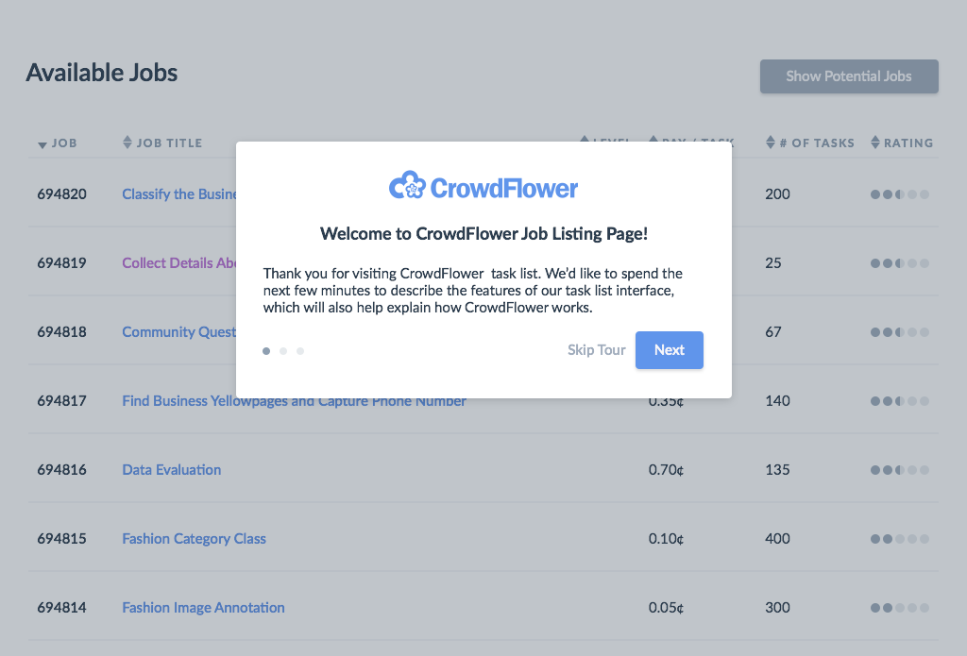Click the Available Jobs heading
Image resolution: width=967 pixels, height=656 pixels.
pos(102,73)
